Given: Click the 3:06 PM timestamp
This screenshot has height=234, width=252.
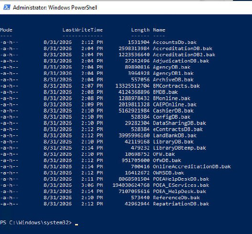Looking at the screenshot, I should (x=92, y=185).
